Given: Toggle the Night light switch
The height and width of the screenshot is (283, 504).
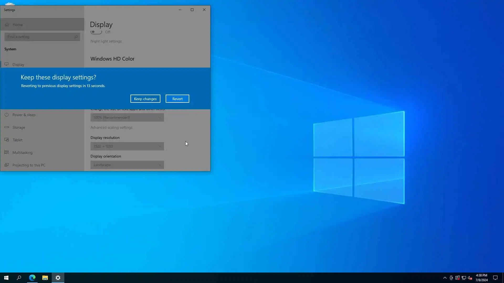Looking at the screenshot, I should click(x=96, y=32).
